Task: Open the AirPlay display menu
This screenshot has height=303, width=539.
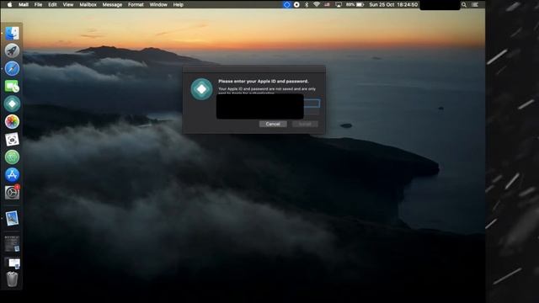Action: [x=339, y=4]
